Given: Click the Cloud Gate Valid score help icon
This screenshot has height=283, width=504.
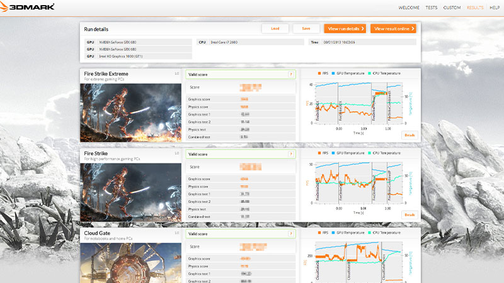Looking at the screenshot, I should pyautogui.click(x=291, y=233).
